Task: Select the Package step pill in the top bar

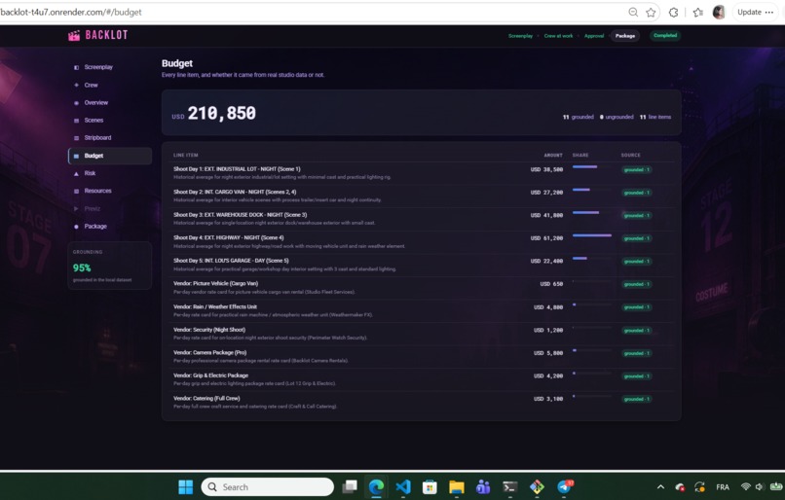Action: click(625, 36)
